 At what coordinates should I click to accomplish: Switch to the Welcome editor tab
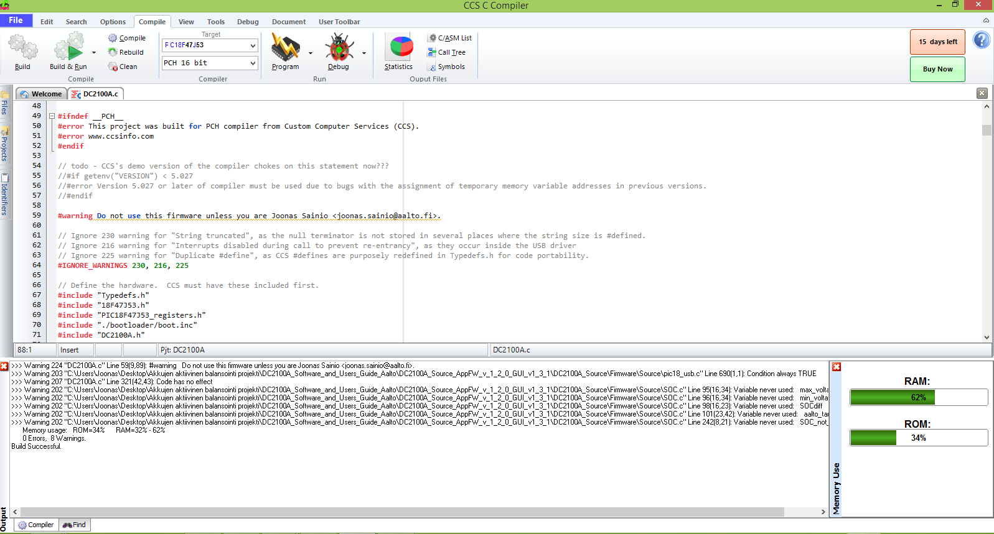(41, 94)
